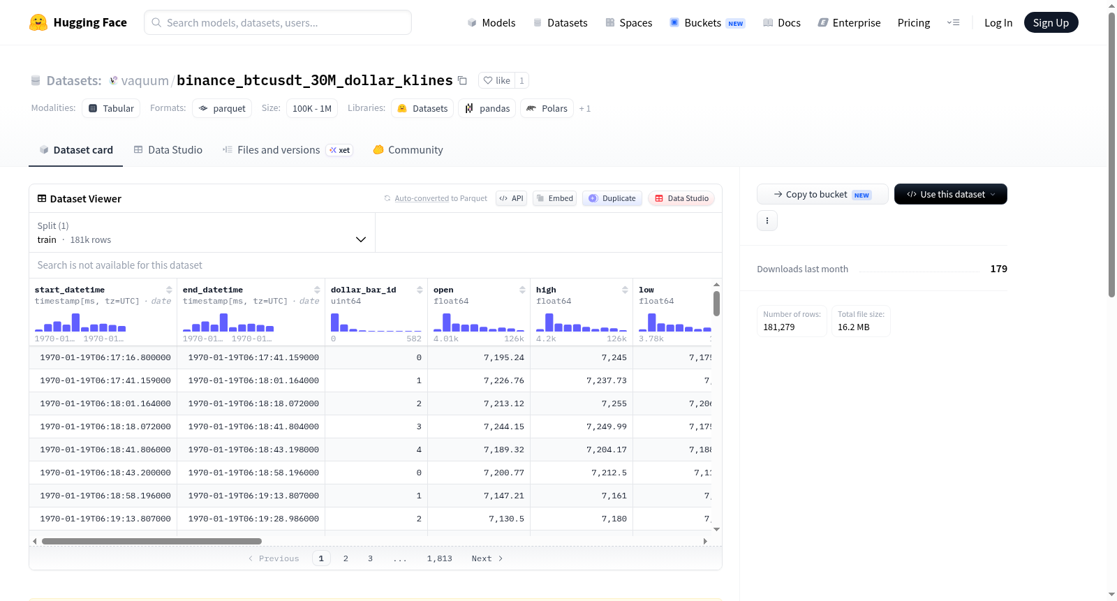Open the navigation overflow menu icon

pyautogui.click(x=953, y=22)
